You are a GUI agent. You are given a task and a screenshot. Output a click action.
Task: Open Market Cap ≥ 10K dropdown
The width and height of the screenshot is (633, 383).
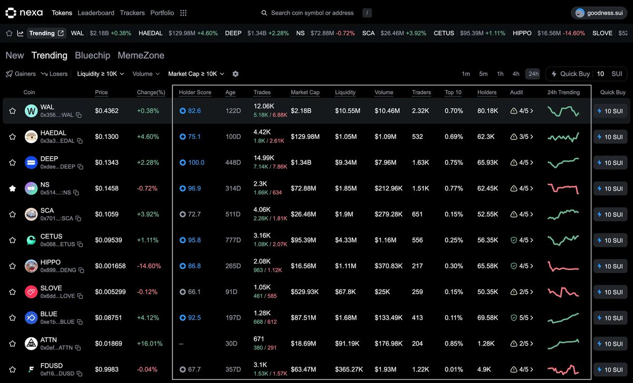pos(196,74)
